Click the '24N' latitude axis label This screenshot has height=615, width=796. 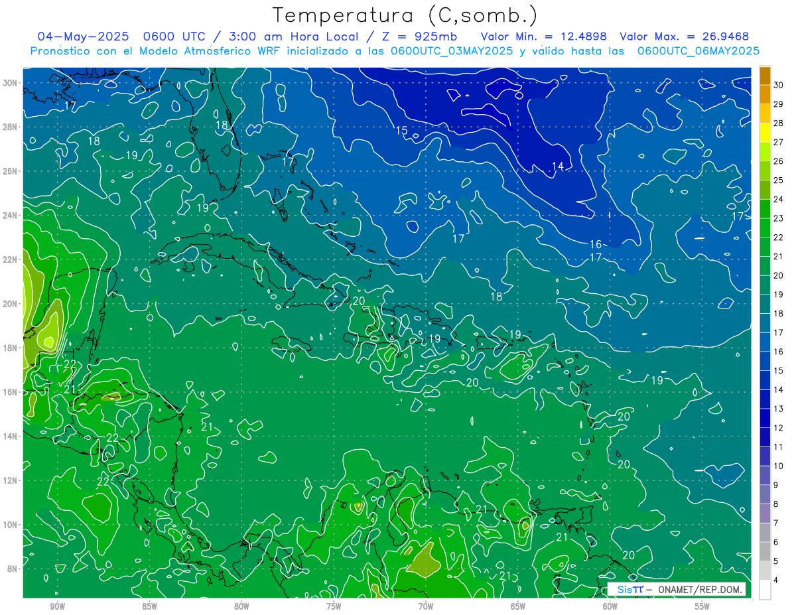click(x=11, y=216)
